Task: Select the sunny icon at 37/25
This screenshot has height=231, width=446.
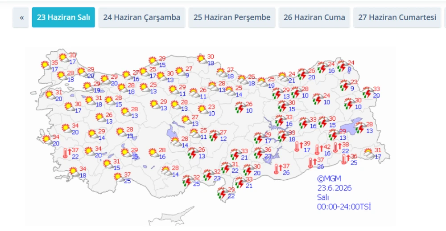Action: pos(119,177)
